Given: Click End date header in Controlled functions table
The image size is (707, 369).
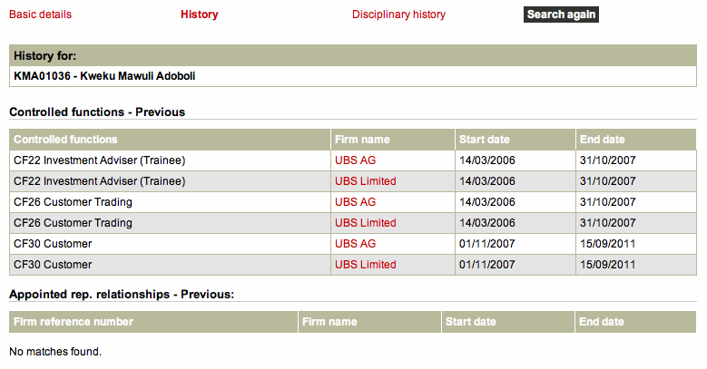Looking at the screenshot, I should tap(604, 140).
